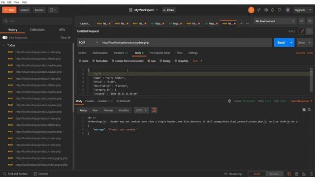The width and height of the screenshot is (315, 177).
Task: Open the Console in the status bar
Action: tap(40, 174)
